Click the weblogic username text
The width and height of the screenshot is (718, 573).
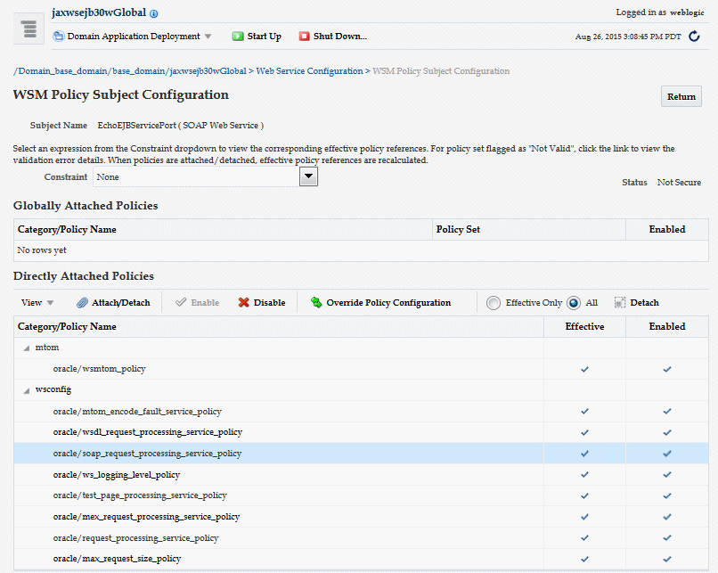pyautogui.click(x=687, y=12)
